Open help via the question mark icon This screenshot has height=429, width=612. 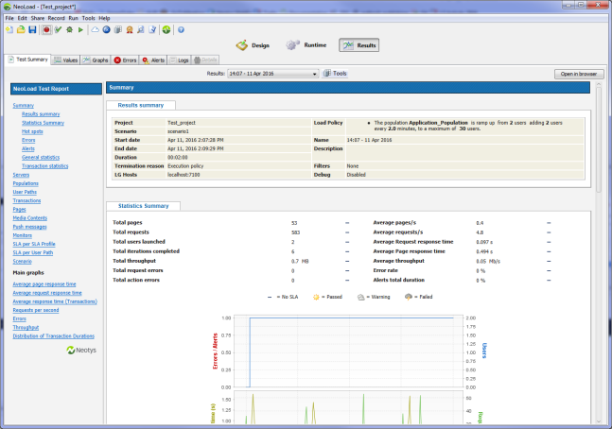(x=180, y=29)
